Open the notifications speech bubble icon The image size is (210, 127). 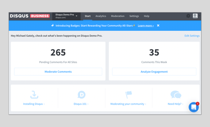pyautogui.click(x=188, y=16)
